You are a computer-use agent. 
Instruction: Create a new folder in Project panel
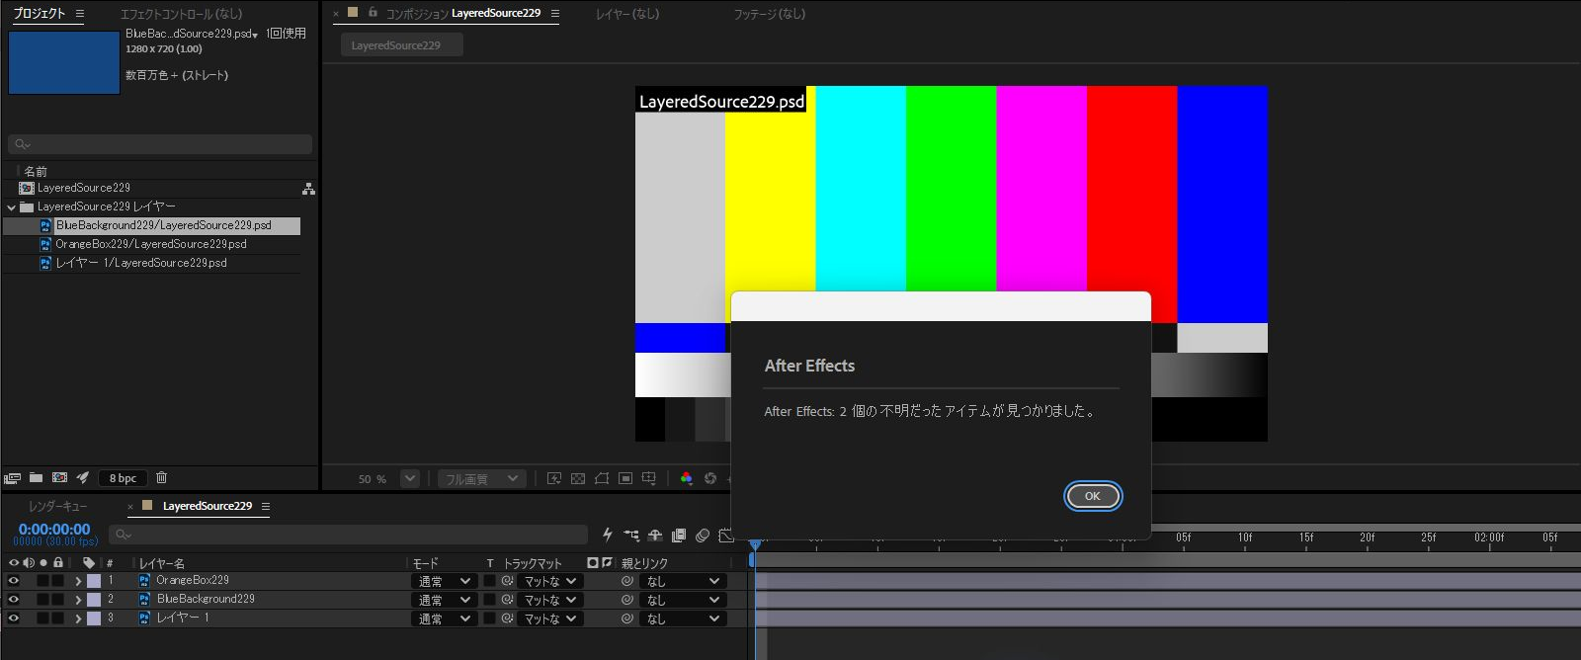pyautogui.click(x=36, y=478)
